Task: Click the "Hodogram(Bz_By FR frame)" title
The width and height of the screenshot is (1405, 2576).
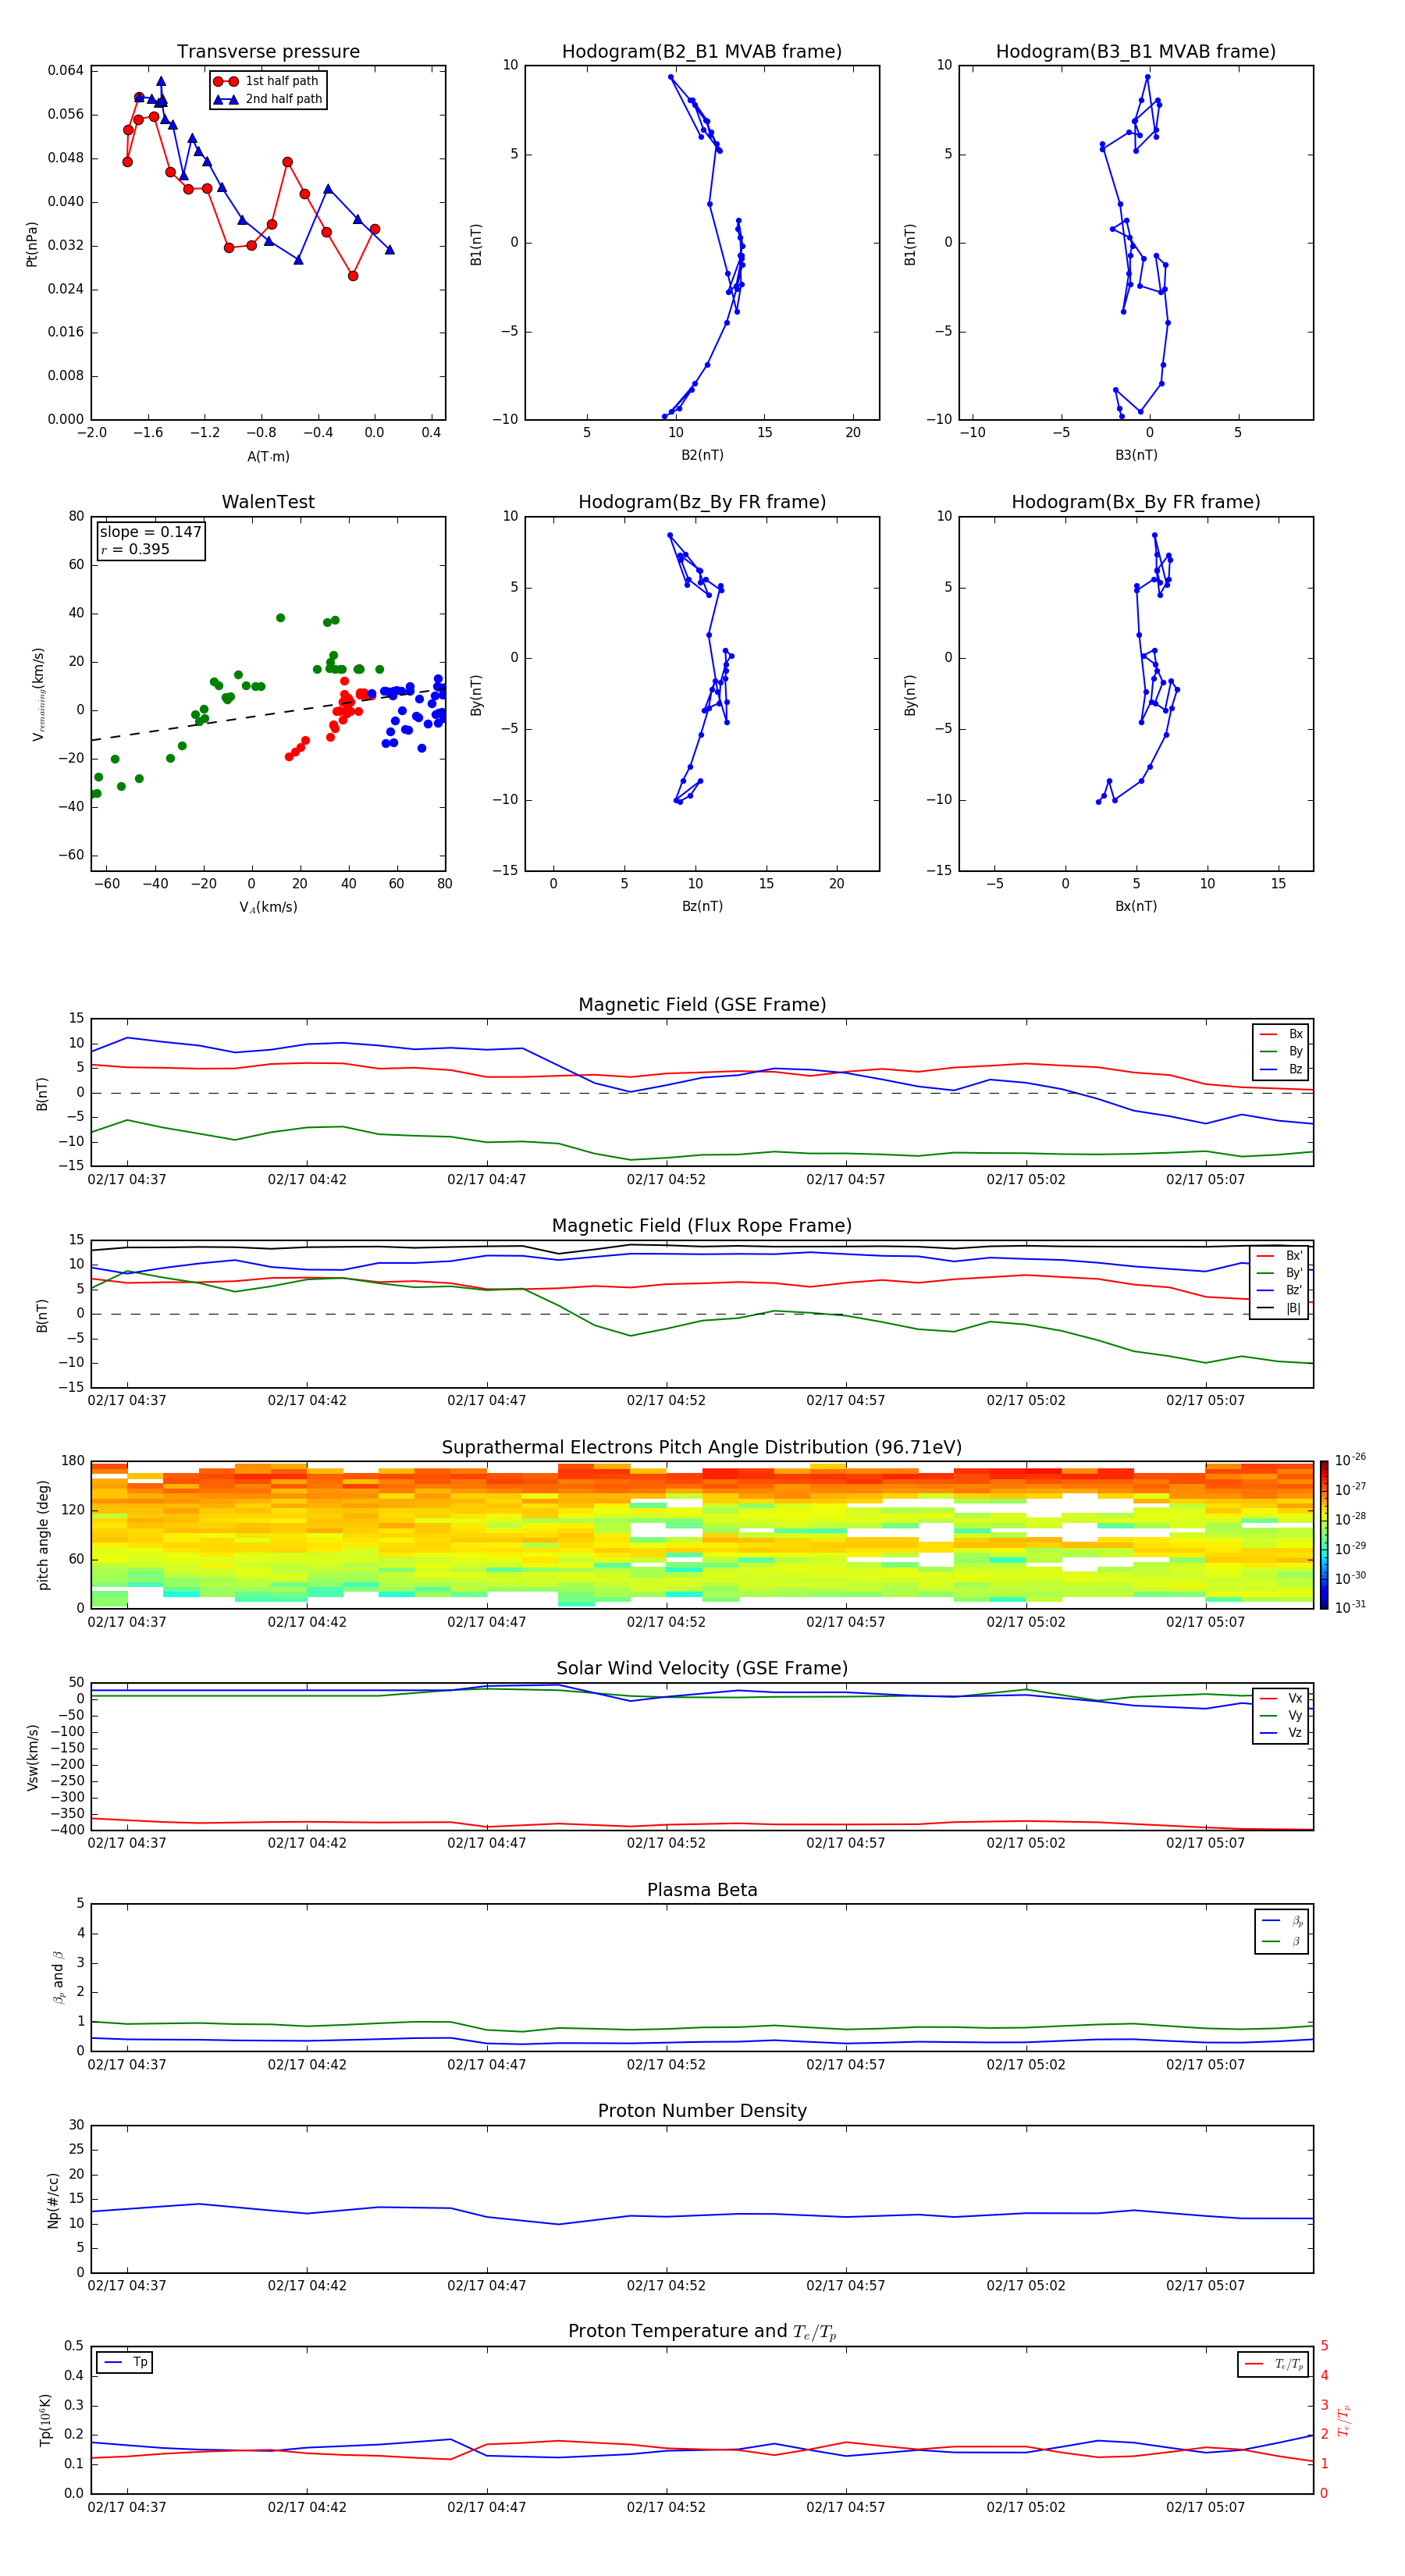Action: pos(702,502)
